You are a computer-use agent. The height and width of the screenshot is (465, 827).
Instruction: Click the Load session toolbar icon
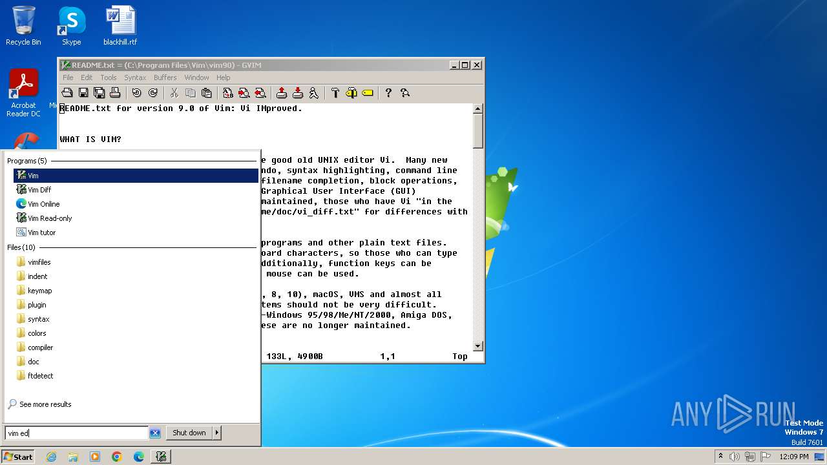(282, 93)
